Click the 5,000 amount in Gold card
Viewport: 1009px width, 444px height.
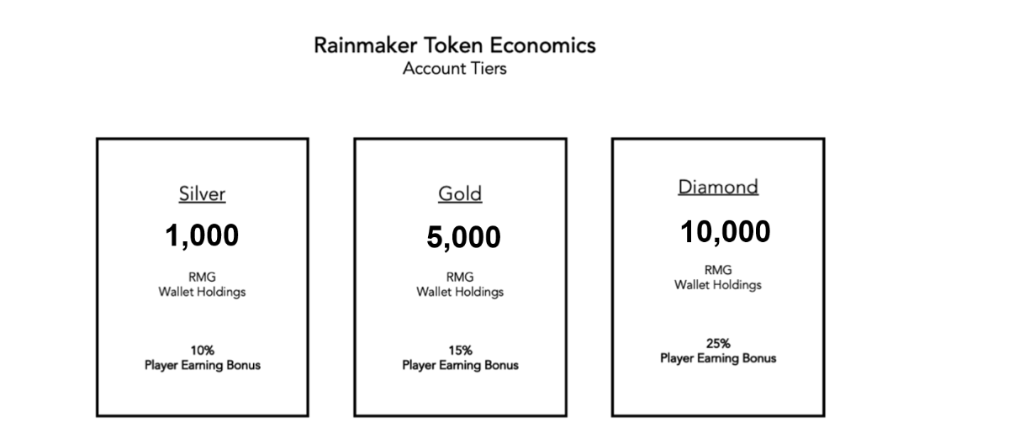463,238
